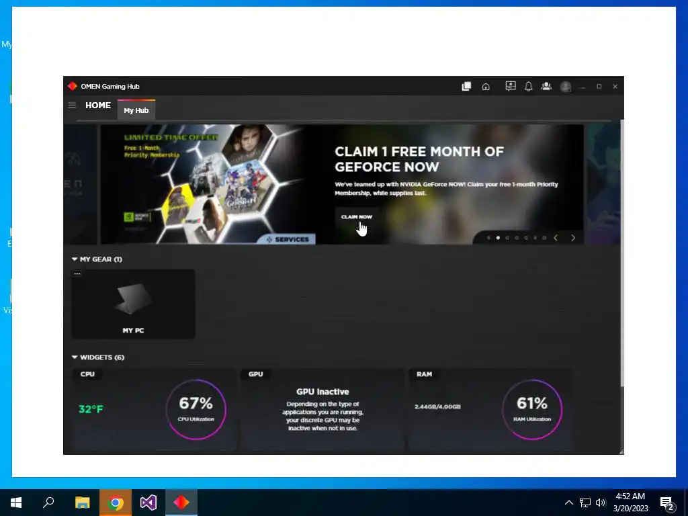Open Visual Studio from the taskbar
The width and height of the screenshot is (688, 516).
pos(148,503)
